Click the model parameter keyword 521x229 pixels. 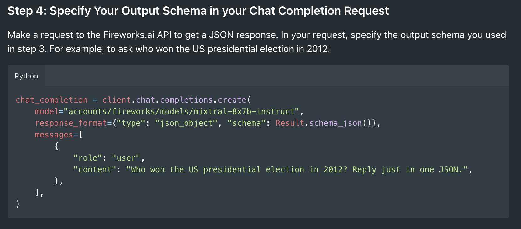click(47, 112)
